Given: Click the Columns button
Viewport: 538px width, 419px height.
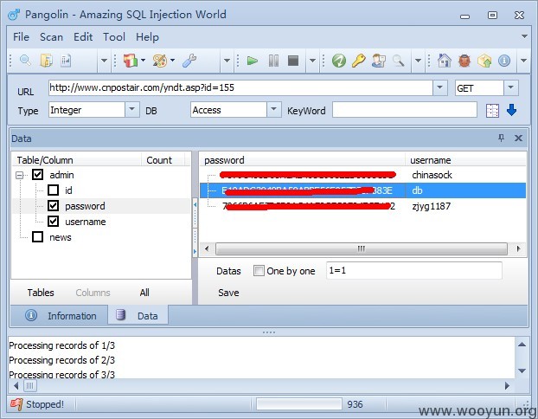Looking at the screenshot, I should pos(93,293).
